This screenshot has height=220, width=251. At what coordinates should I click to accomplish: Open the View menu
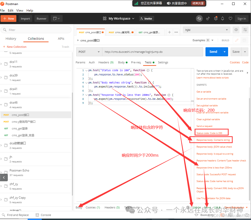[20, 10]
